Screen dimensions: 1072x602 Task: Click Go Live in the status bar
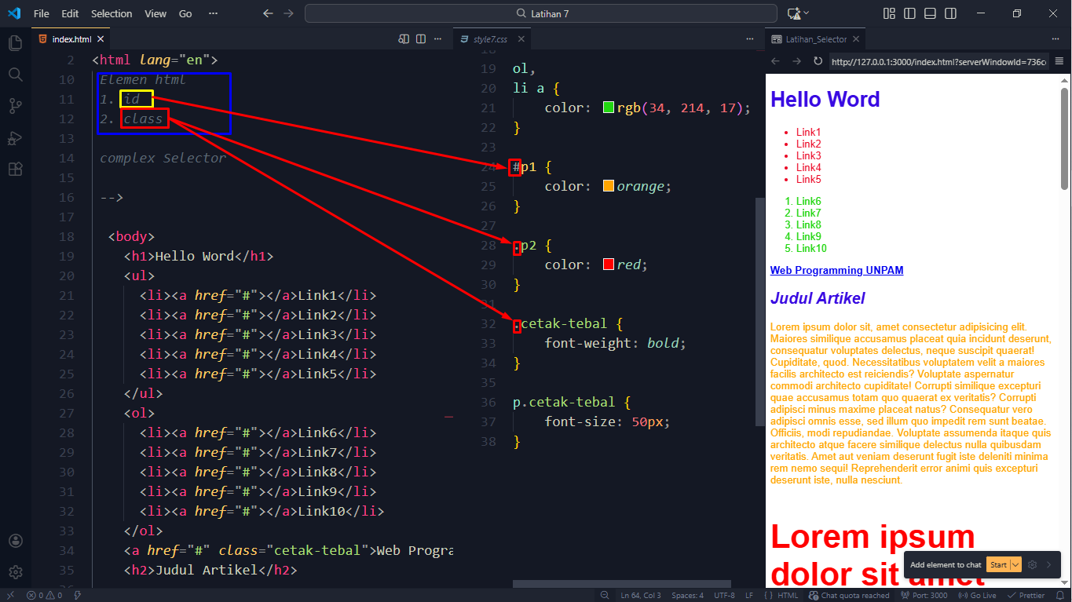[x=977, y=595]
